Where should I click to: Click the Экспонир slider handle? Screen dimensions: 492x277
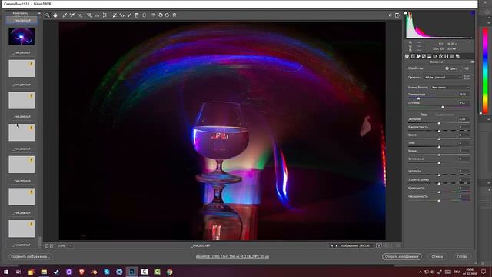point(439,123)
